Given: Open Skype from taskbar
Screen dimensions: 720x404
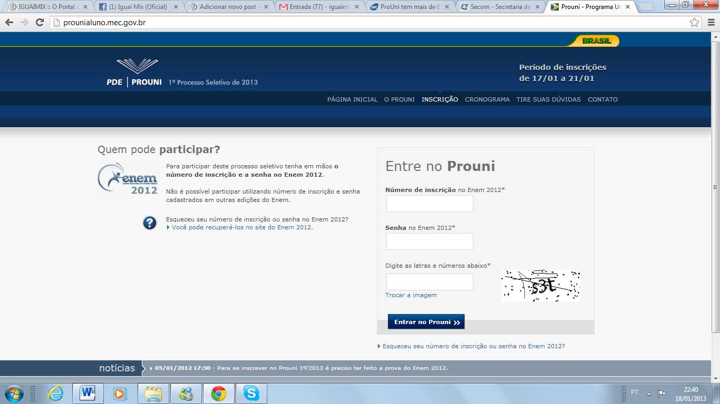Looking at the screenshot, I should click(x=251, y=393).
